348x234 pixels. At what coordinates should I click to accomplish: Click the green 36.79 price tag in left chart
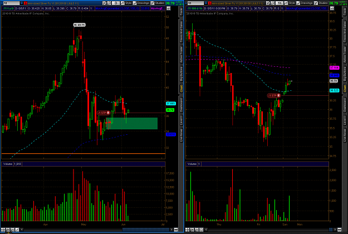pyautogui.click(x=170, y=110)
